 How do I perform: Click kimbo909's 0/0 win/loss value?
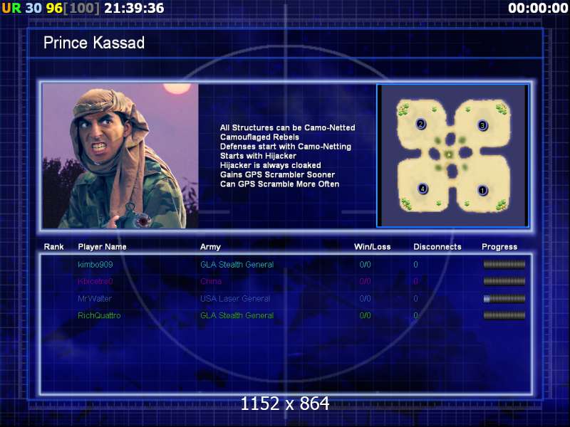(365, 265)
